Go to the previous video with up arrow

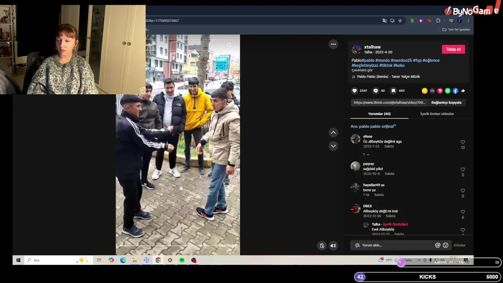point(333,132)
